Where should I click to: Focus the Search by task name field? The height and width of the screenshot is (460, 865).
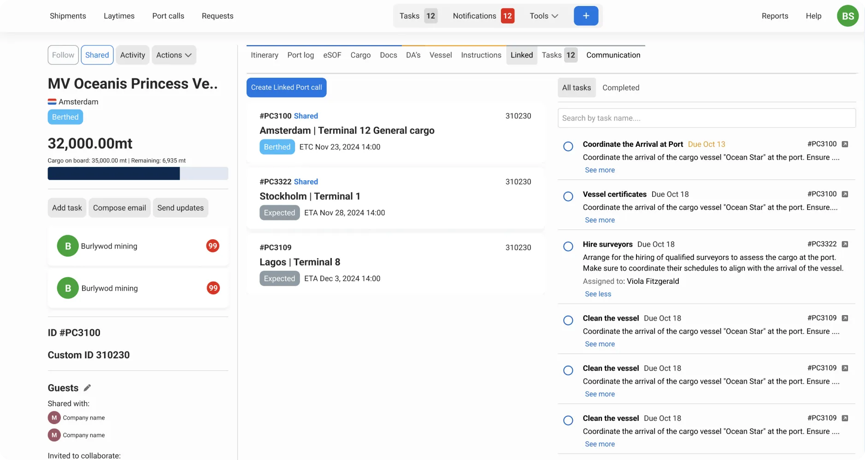(706, 118)
